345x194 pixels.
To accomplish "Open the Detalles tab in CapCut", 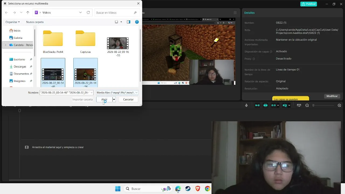I will coord(249,13).
